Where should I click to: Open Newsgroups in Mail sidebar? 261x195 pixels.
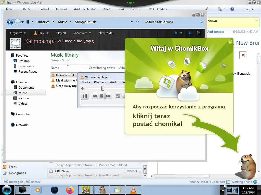point(14,173)
